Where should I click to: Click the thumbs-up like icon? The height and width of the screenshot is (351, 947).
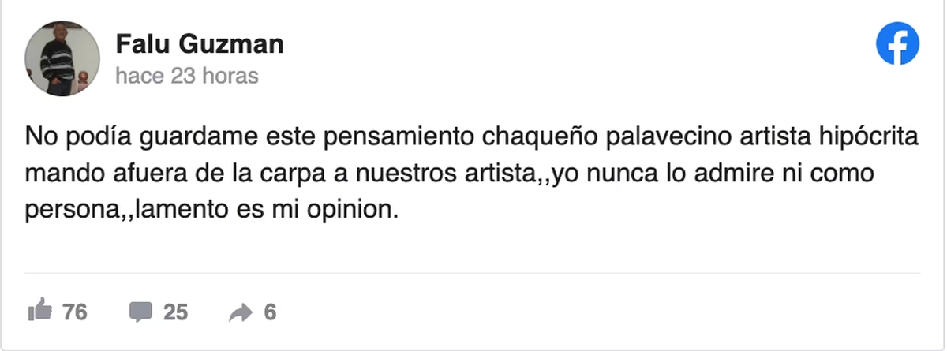coord(39,312)
